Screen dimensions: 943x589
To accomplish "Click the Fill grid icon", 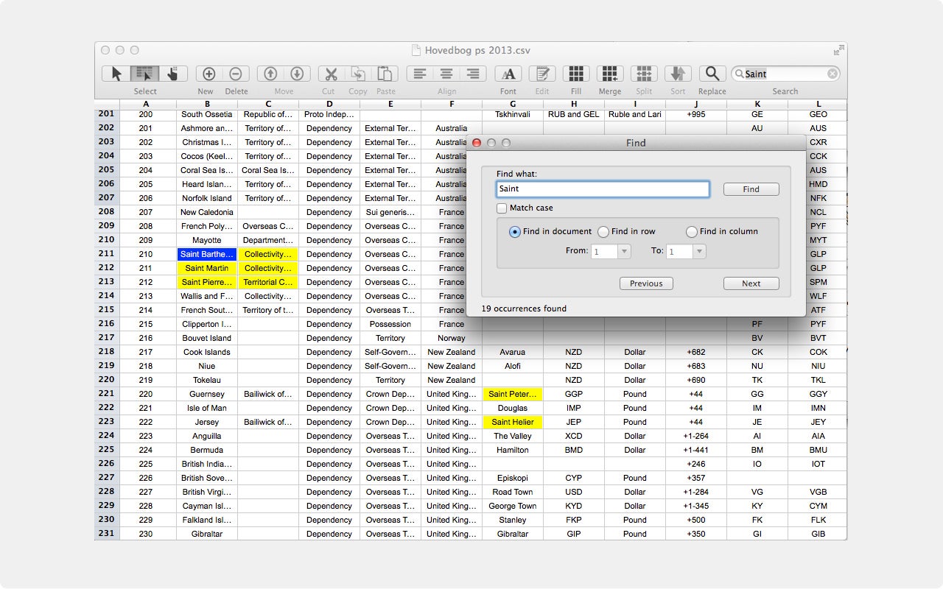I will [x=576, y=74].
